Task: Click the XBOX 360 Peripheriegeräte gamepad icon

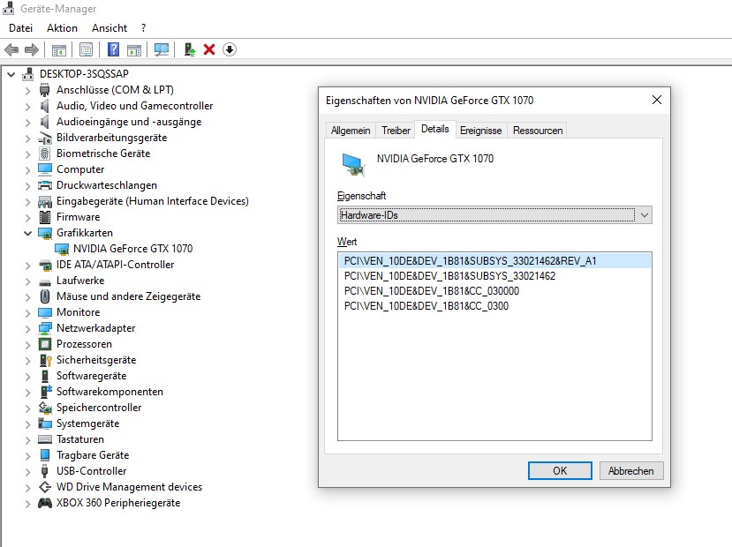Action: (45, 503)
